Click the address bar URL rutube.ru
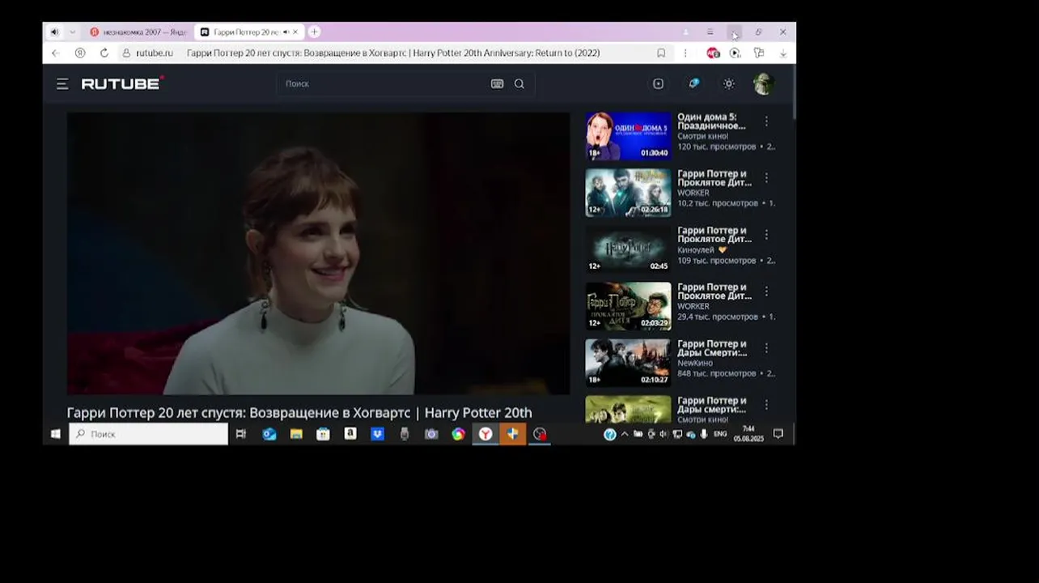The height and width of the screenshot is (583, 1039). click(154, 53)
